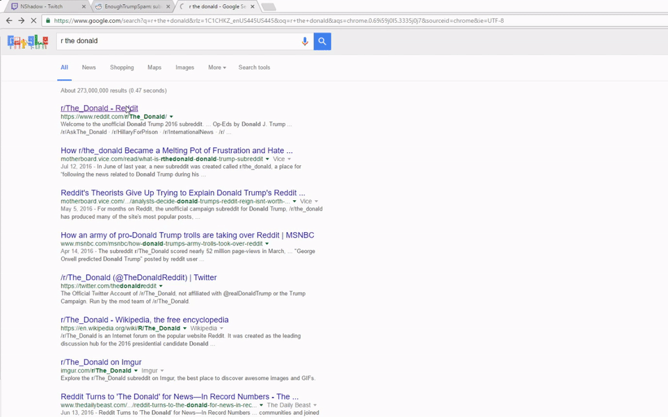This screenshot has height=417, width=668.
Task: Click the Google doodle logo
Action: (x=28, y=42)
